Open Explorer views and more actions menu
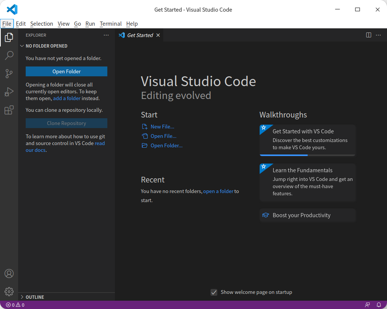This screenshot has height=309, width=387. pyautogui.click(x=106, y=35)
